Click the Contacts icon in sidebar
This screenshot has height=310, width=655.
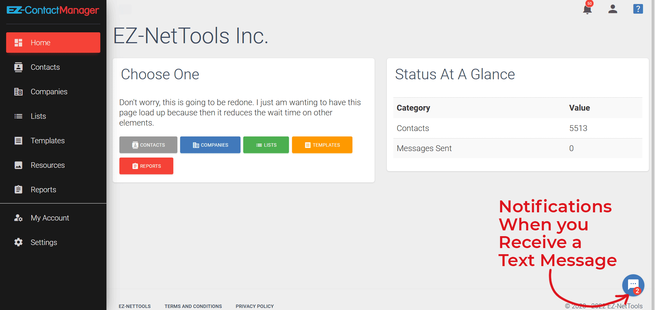18,67
